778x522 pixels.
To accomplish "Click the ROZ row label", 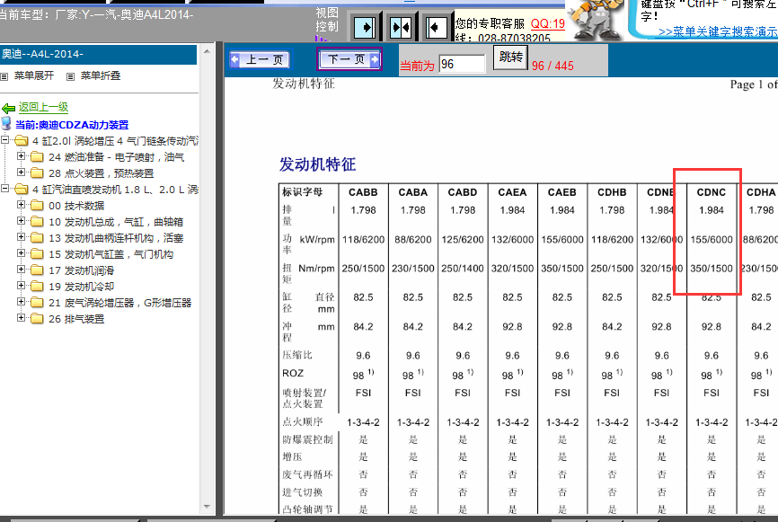I will pyautogui.click(x=293, y=373).
